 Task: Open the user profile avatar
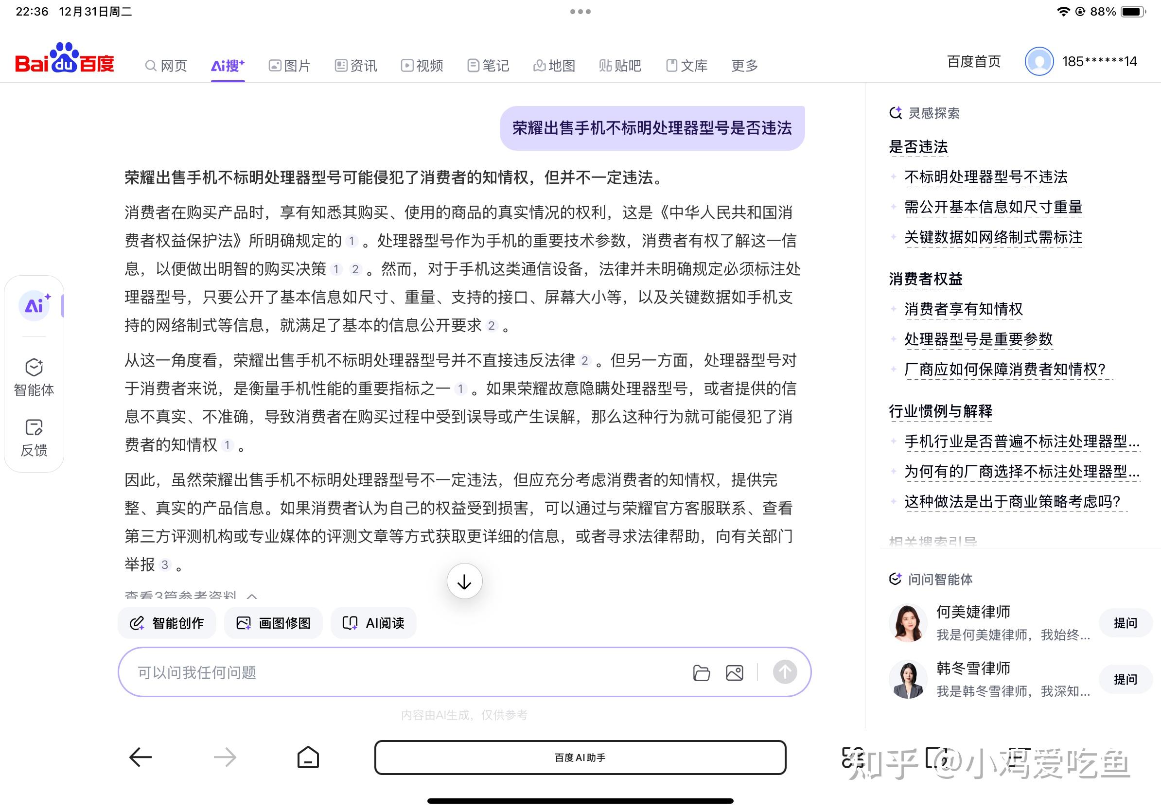[1038, 62]
